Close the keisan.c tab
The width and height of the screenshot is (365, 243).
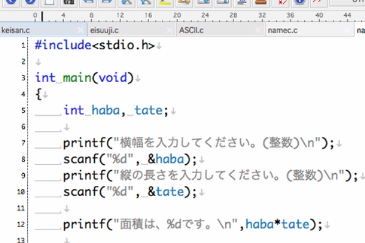[82, 29]
